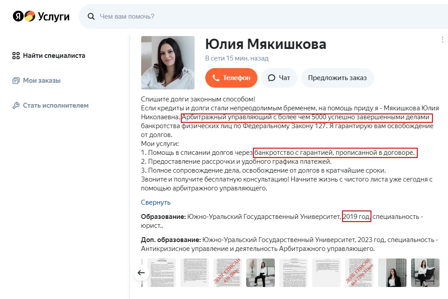Click the Yandex Услуги logo
The width and height of the screenshot is (448, 299).
click(x=41, y=16)
